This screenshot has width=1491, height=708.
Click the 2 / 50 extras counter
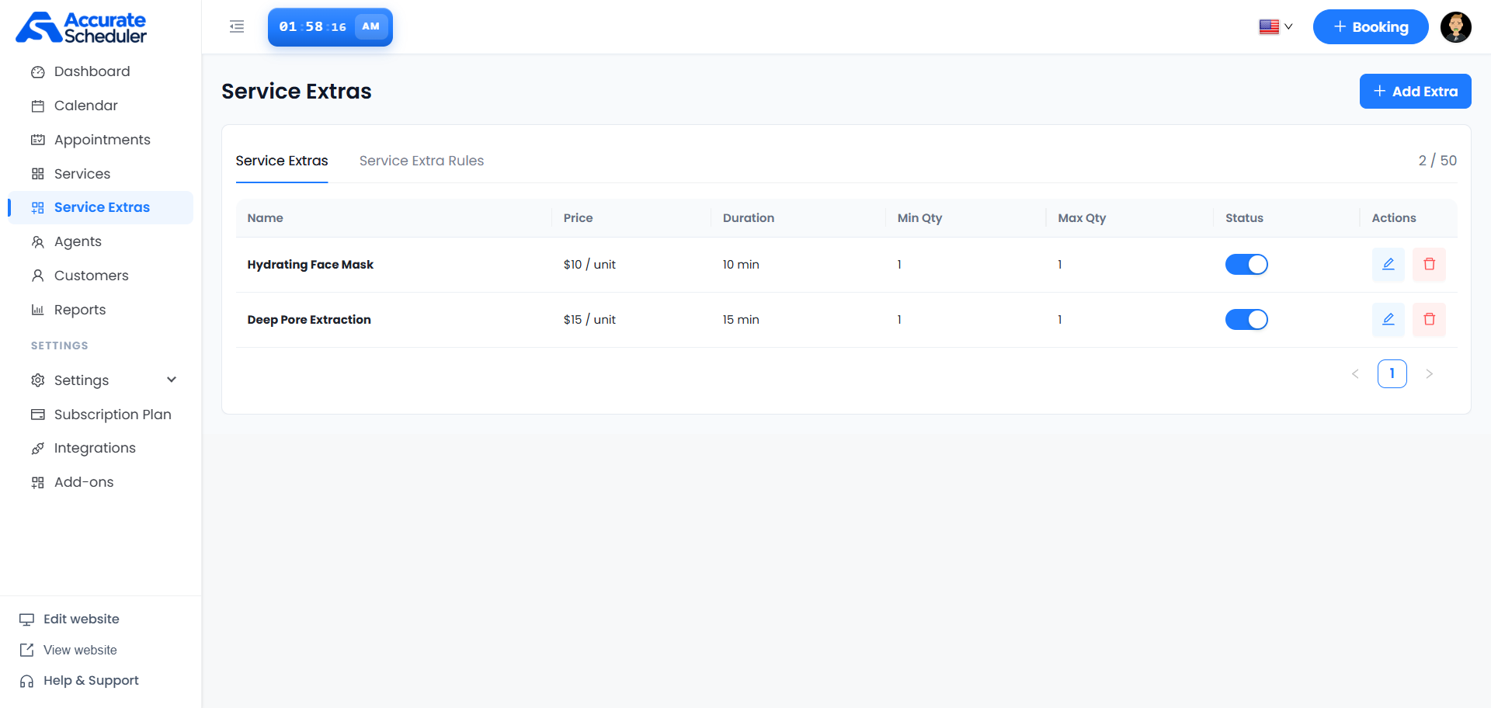[1437, 161]
